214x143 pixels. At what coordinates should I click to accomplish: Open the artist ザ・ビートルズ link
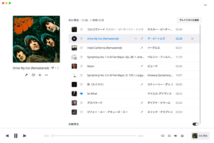pyautogui.click(x=156, y=39)
